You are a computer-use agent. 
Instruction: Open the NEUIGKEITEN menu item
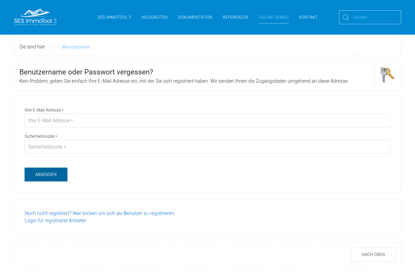[x=155, y=17]
